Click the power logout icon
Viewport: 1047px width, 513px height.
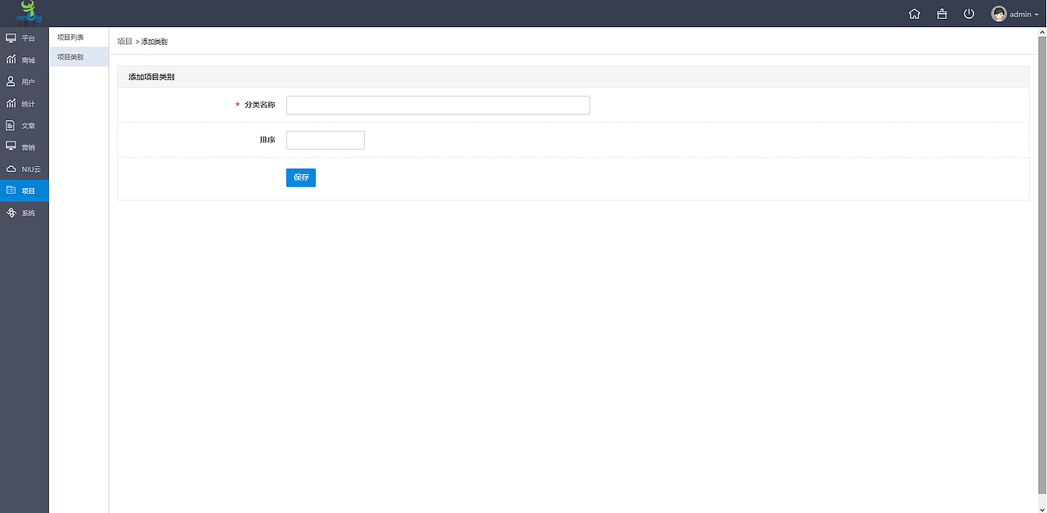[969, 14]
